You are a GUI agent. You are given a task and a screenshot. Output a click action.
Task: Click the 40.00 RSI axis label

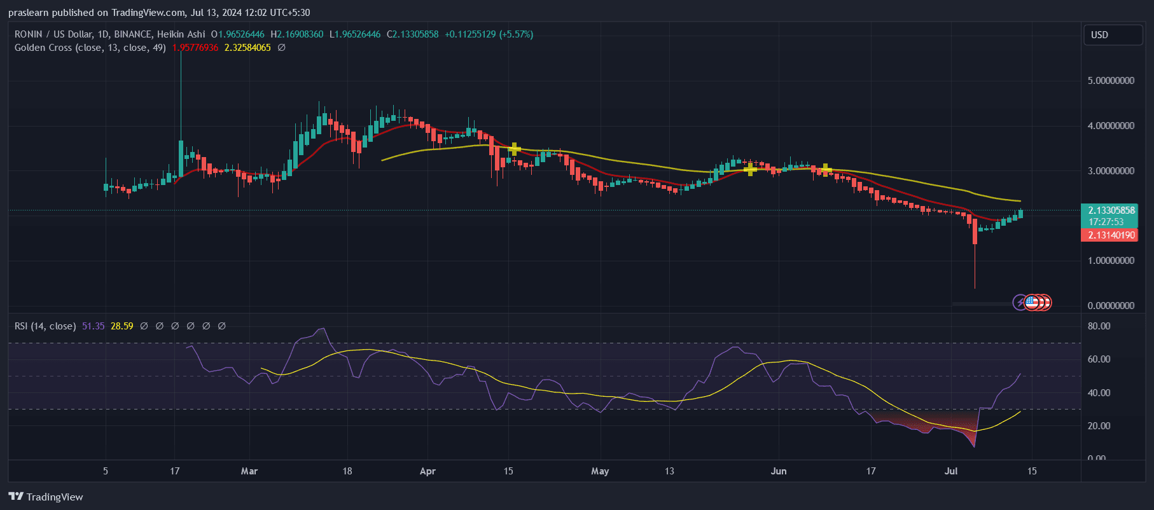coord(1099,393)
